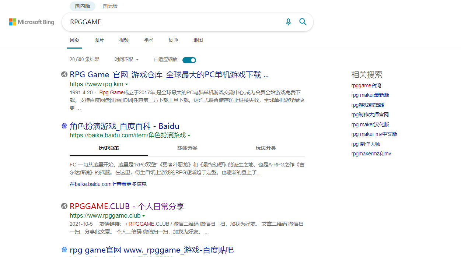Screen dimensions: 461x257
Task: Activate voice search with the microphone icon
Action: [x=288, y=22]
